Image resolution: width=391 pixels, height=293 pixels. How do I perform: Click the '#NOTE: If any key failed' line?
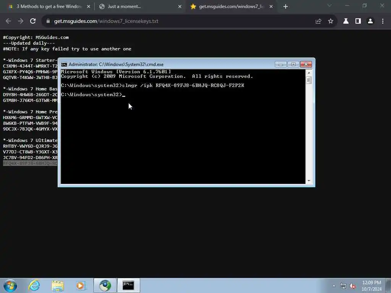[x=67, y=49]
